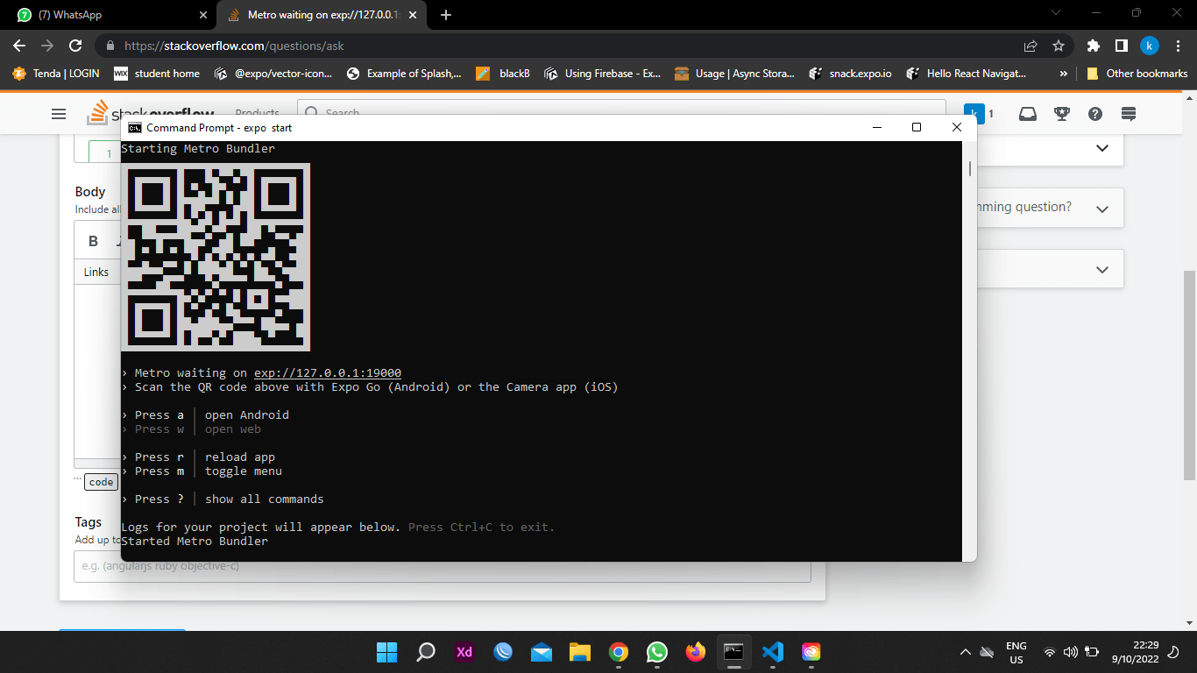Open WhatsApp from taskbar
Screen dimensions: 1197x673
coord(657,652)
